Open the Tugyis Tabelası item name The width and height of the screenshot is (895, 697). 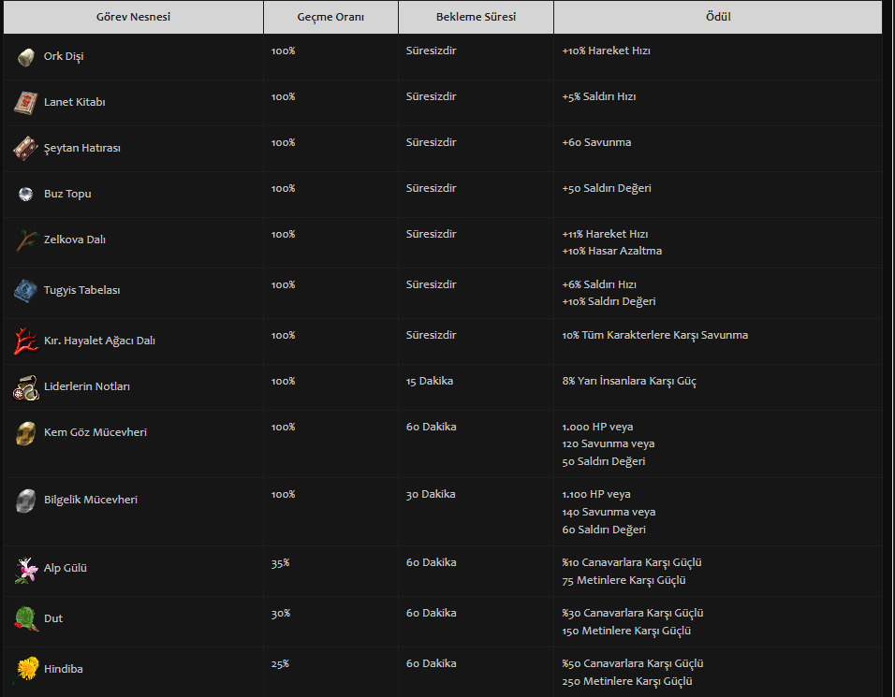[81, 290]
